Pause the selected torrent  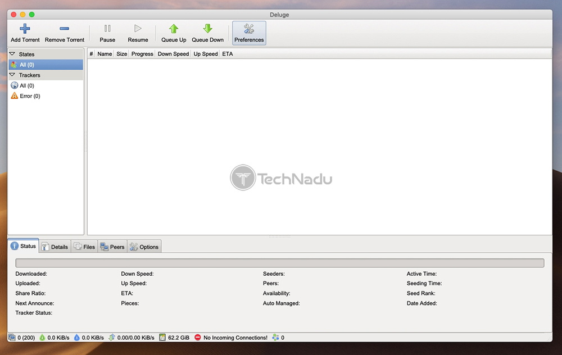point(107,33)
